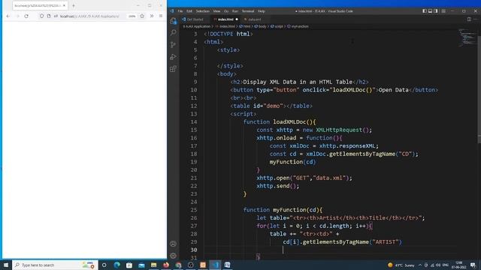Click the "data.xml" string on line 21
The height and width of the screenshot is (270, 481).
click(329, 178)
